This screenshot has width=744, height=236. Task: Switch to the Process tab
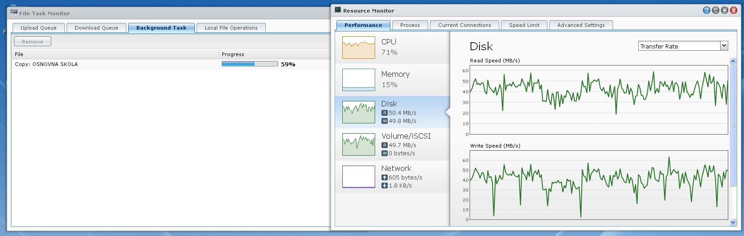click(410, 25)
